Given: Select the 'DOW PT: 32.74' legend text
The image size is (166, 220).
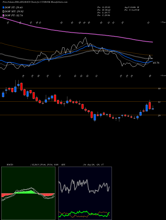Looking at the screenshot, I should 14,15.
